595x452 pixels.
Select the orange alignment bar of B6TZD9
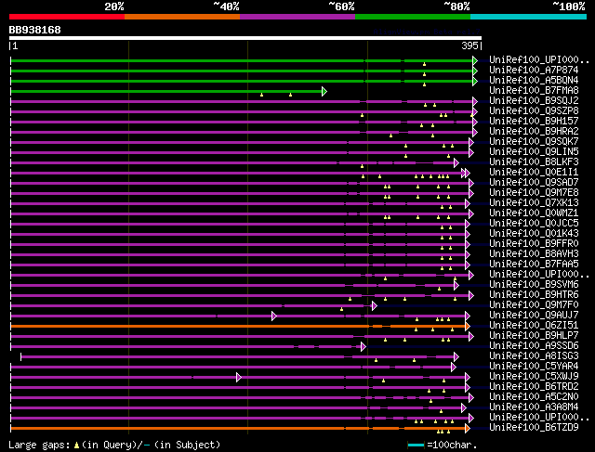point(238,429)
